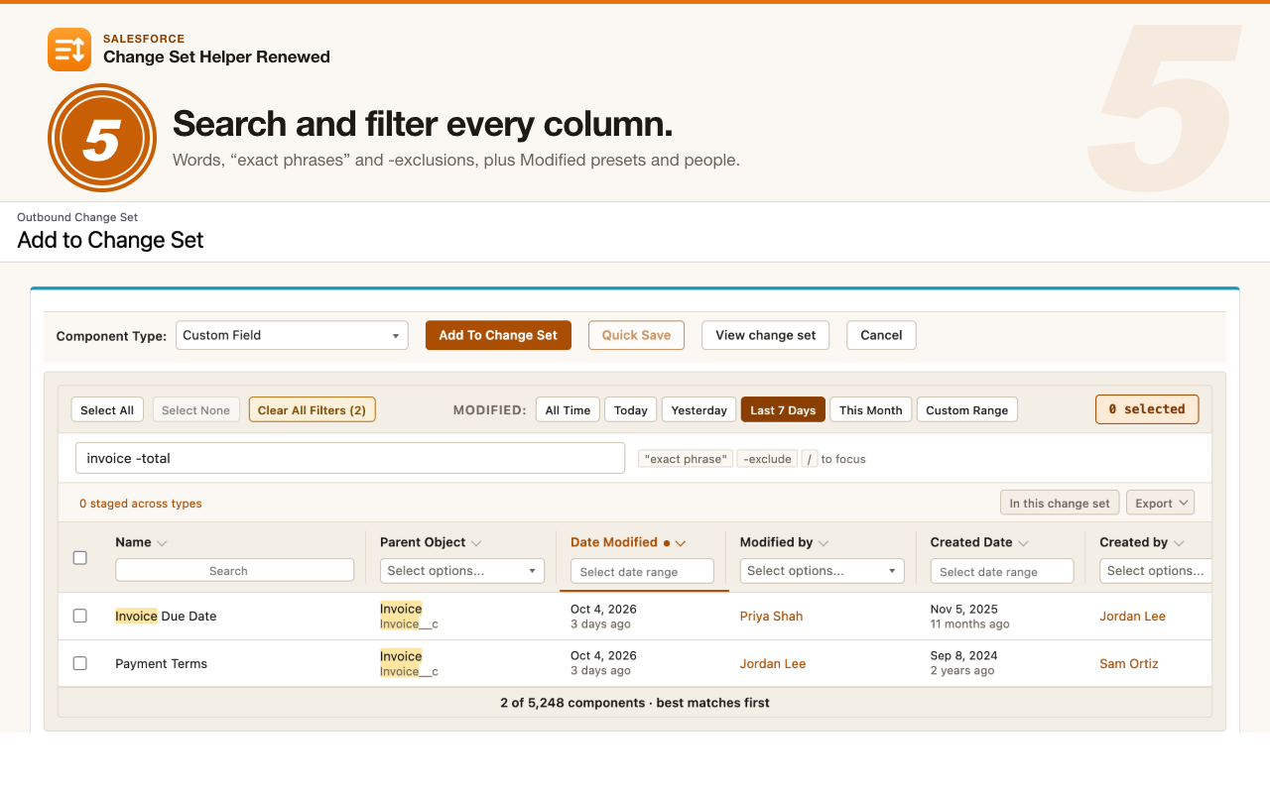
Task: Select the Yesterday modified preset
Action: [x=698, y=409]
